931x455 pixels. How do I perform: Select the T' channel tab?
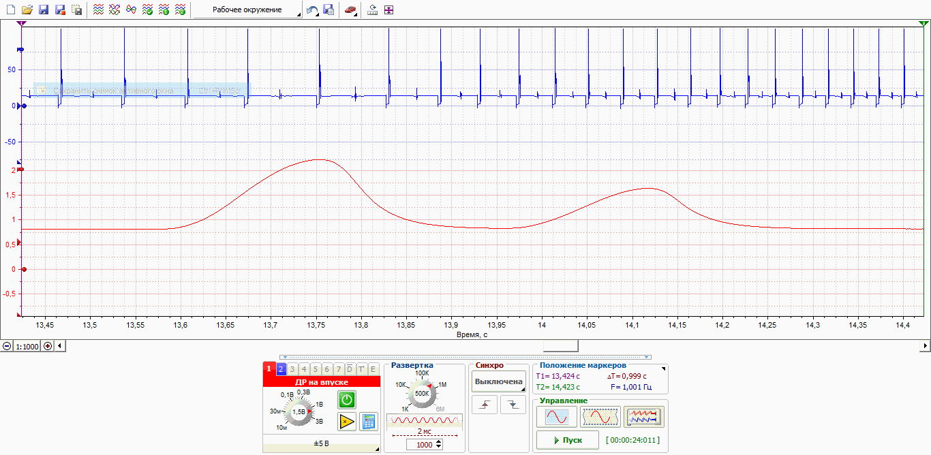[x=361, y=368]
